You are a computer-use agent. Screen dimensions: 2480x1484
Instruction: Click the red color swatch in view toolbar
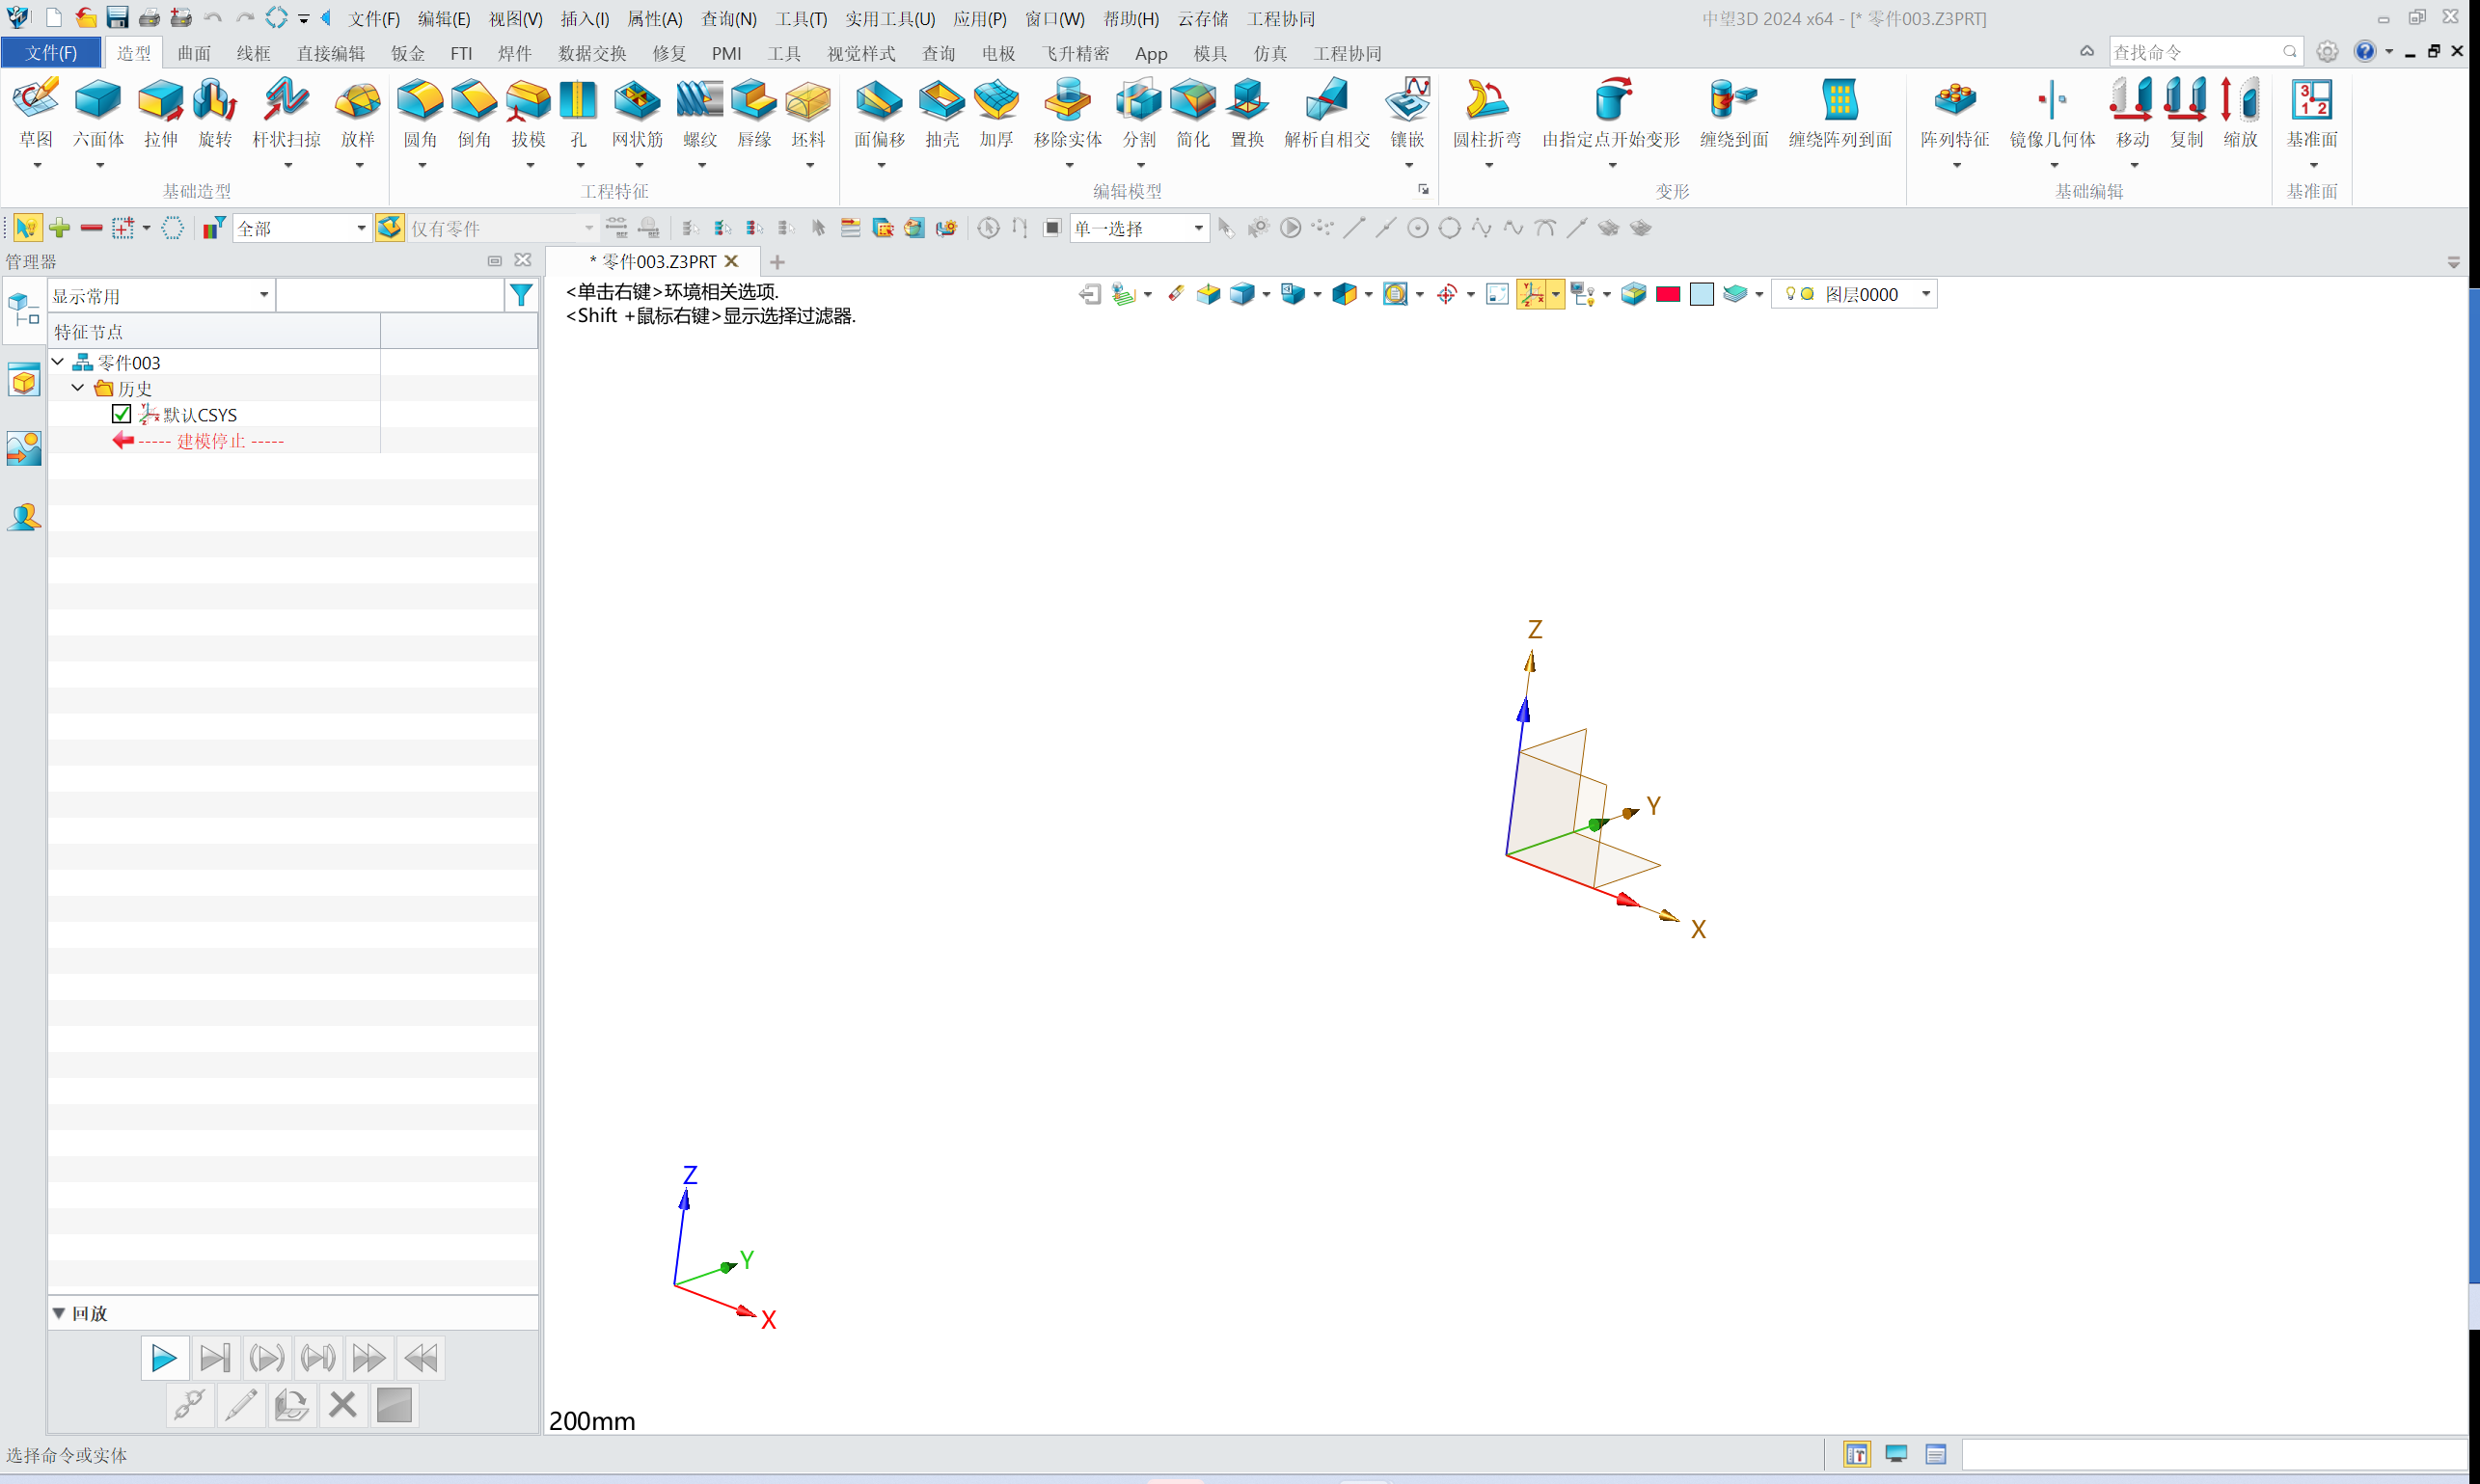point(1668,294)
